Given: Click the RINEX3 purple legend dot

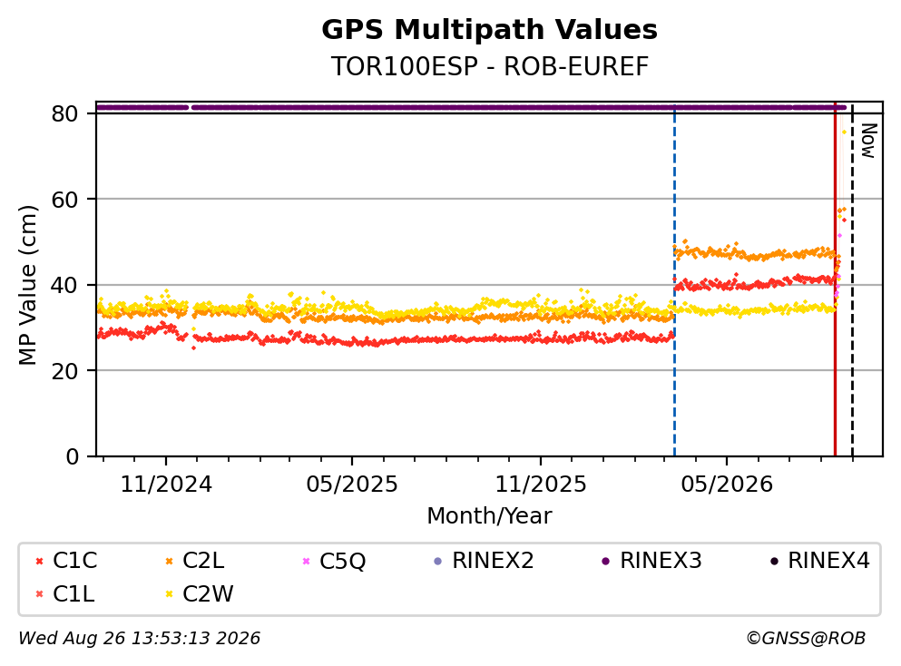Looking at the screenshot, I should tap(605, 561).
